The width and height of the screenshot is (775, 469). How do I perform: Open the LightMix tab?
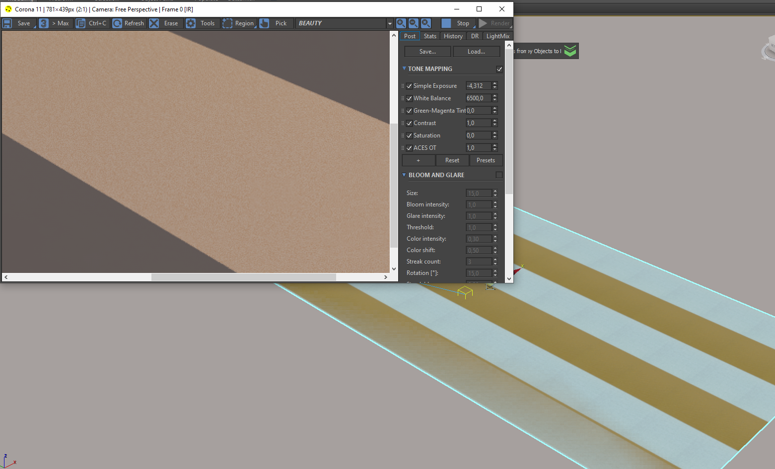coord(497,36)
